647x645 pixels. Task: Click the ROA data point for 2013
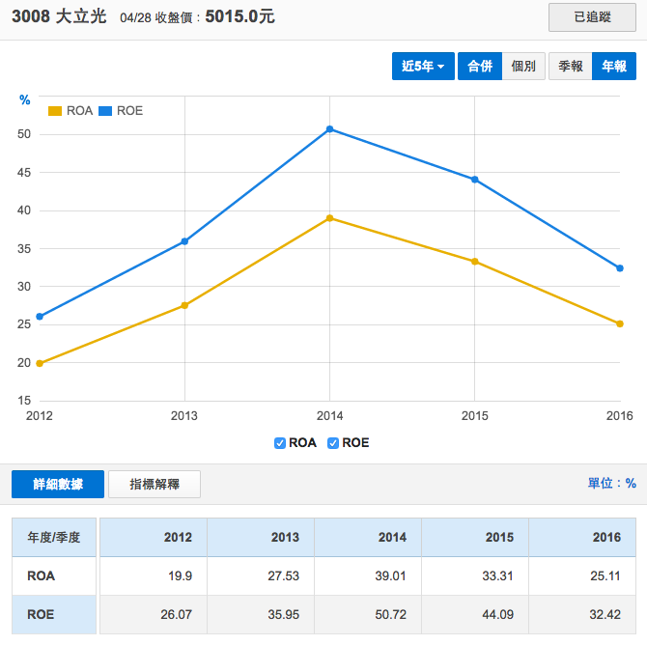coord(184,305)
